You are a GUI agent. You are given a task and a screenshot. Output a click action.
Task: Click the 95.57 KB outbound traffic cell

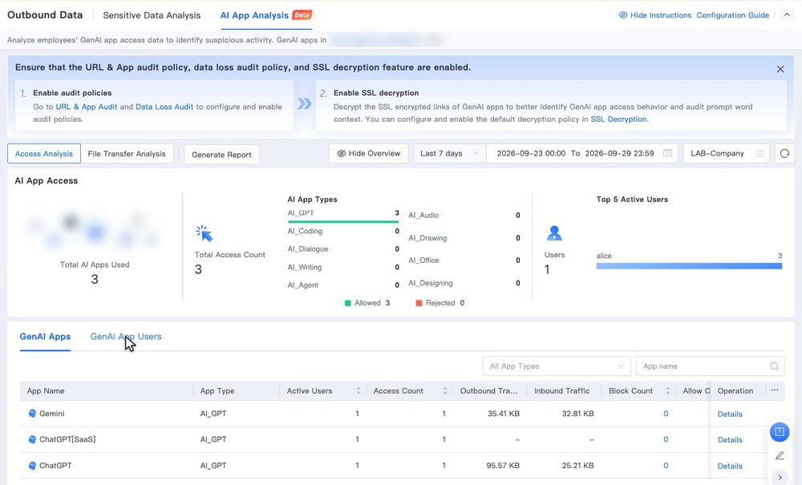coord(503,466)
